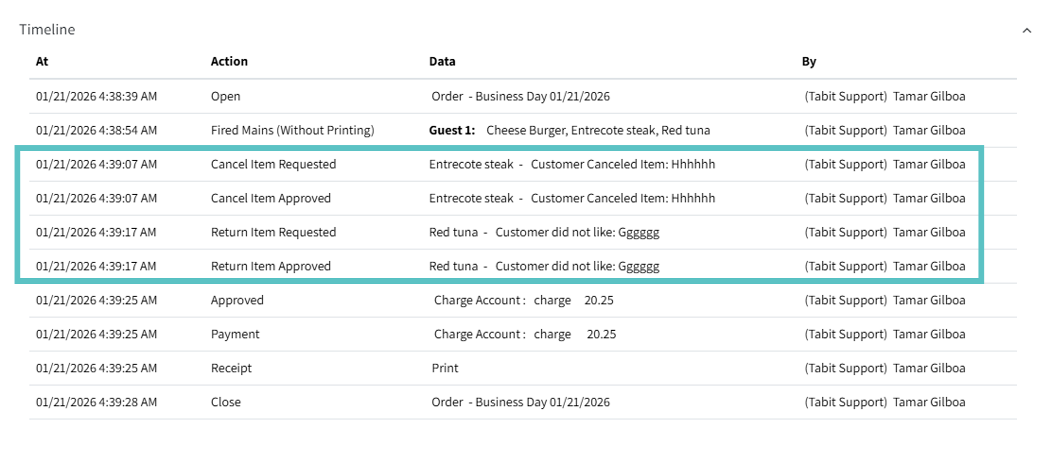1047x450 pixels.
Task: Select the Approved charge account row
Action: (237, 300)
